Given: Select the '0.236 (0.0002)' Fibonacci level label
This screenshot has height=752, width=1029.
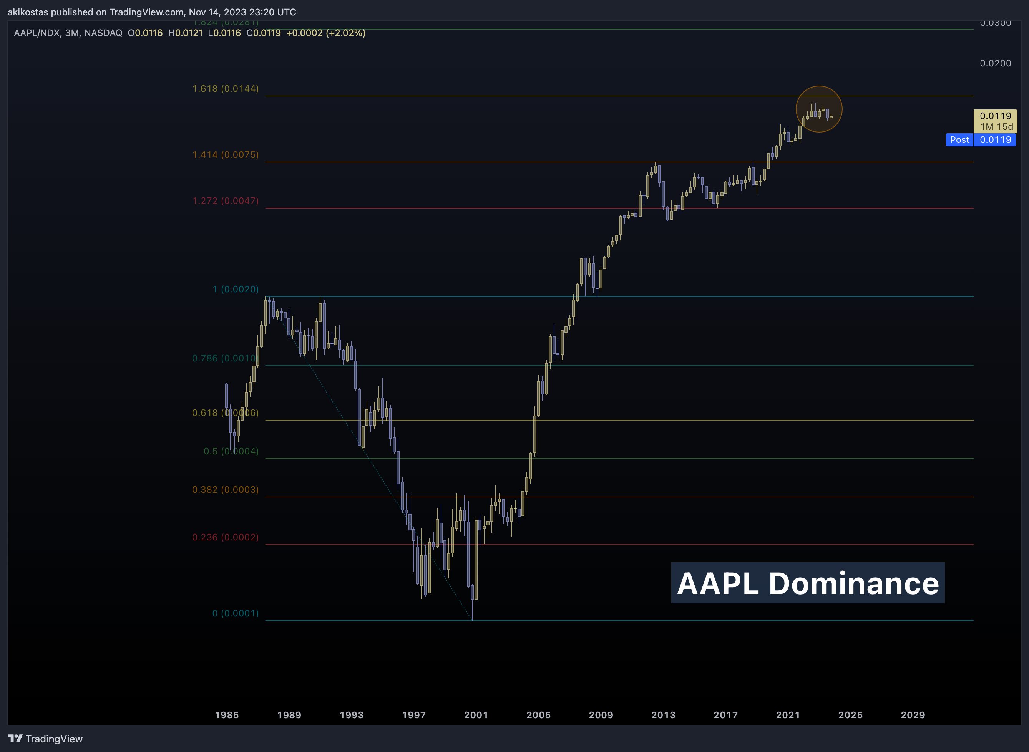Looking at the screenshot, I should [x=226, y=537].
